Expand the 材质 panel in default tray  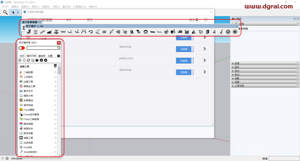[x=237, y=63]
